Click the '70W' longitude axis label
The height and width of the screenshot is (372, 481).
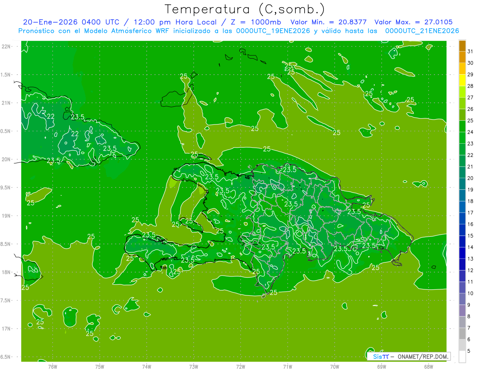tap(335, 367)
